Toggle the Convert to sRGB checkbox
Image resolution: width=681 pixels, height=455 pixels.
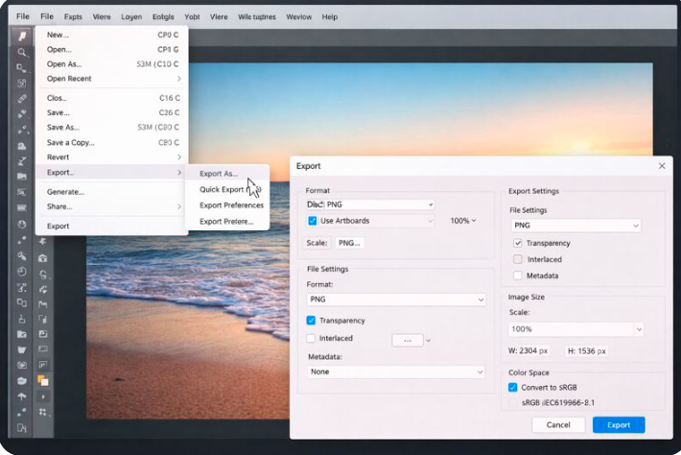click(x=513, y=387)
